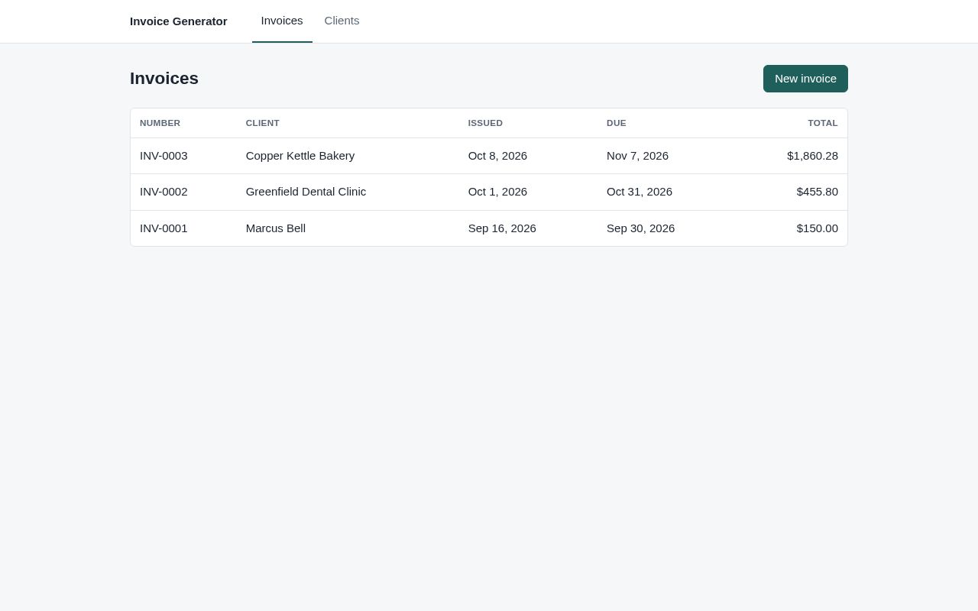Image resolution: width=978 pixels, height=611 pixels.
Task: Click due date Sep 30, 2026
Action: (x=640, y=228)
